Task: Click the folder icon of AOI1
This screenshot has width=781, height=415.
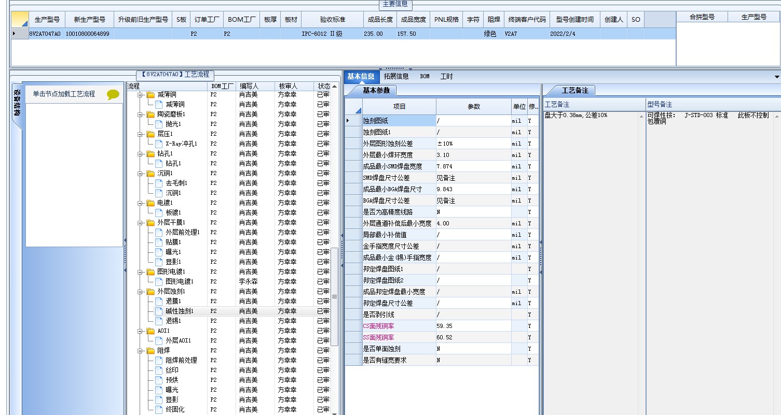Action: coord(150,331)
